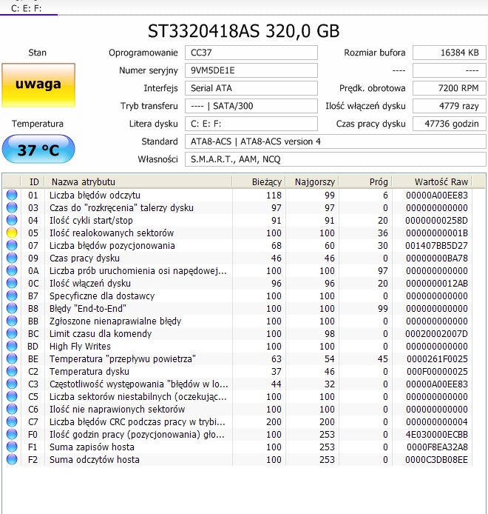Click the status icon for attribute C5
The image size is (488, 514).
tap(12, 397)
